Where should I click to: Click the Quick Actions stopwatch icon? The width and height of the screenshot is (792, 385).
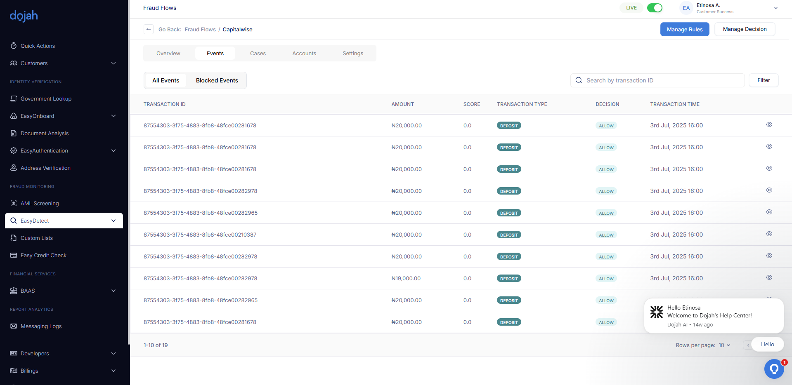click(14, 46)
